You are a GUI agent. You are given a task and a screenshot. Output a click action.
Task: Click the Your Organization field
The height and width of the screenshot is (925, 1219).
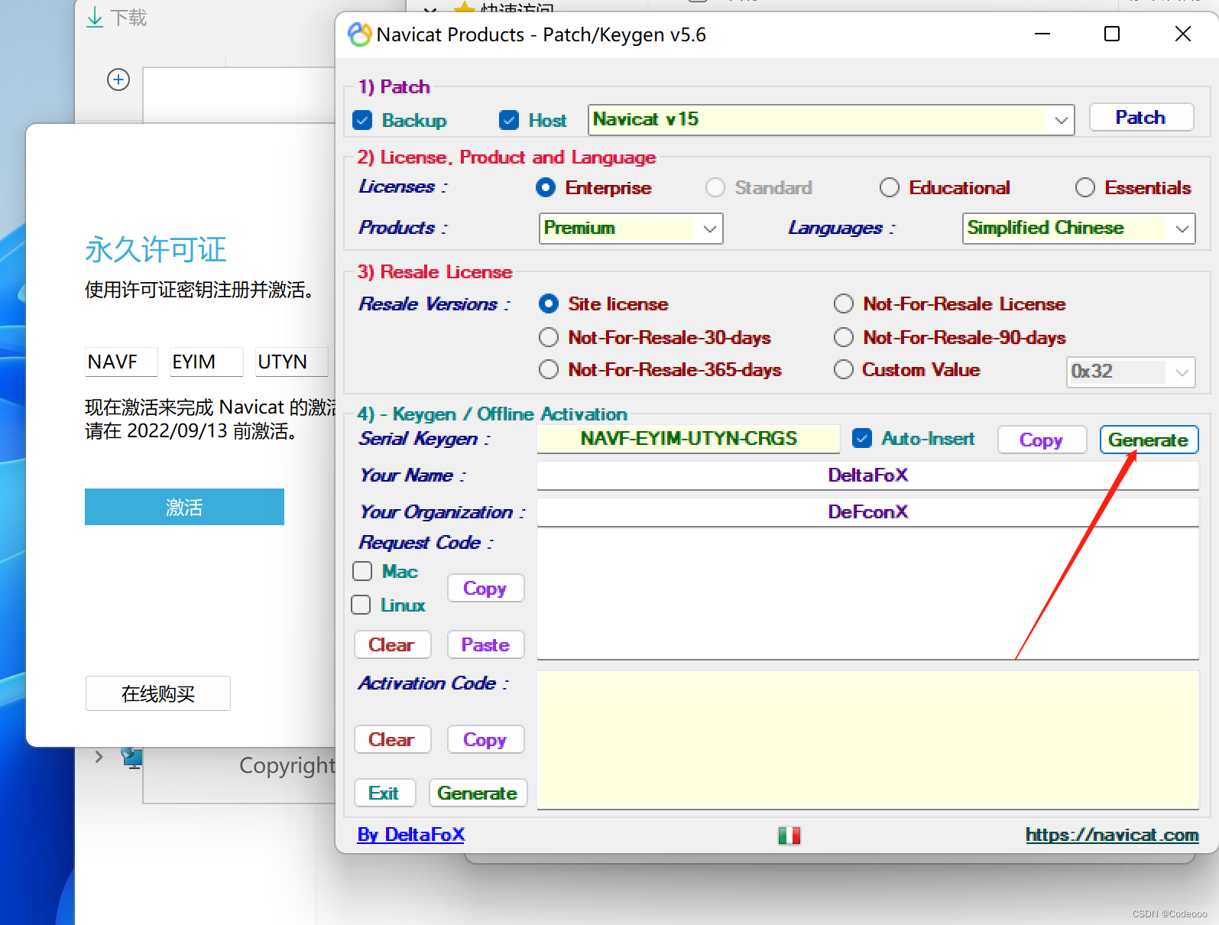coord(867,512)
